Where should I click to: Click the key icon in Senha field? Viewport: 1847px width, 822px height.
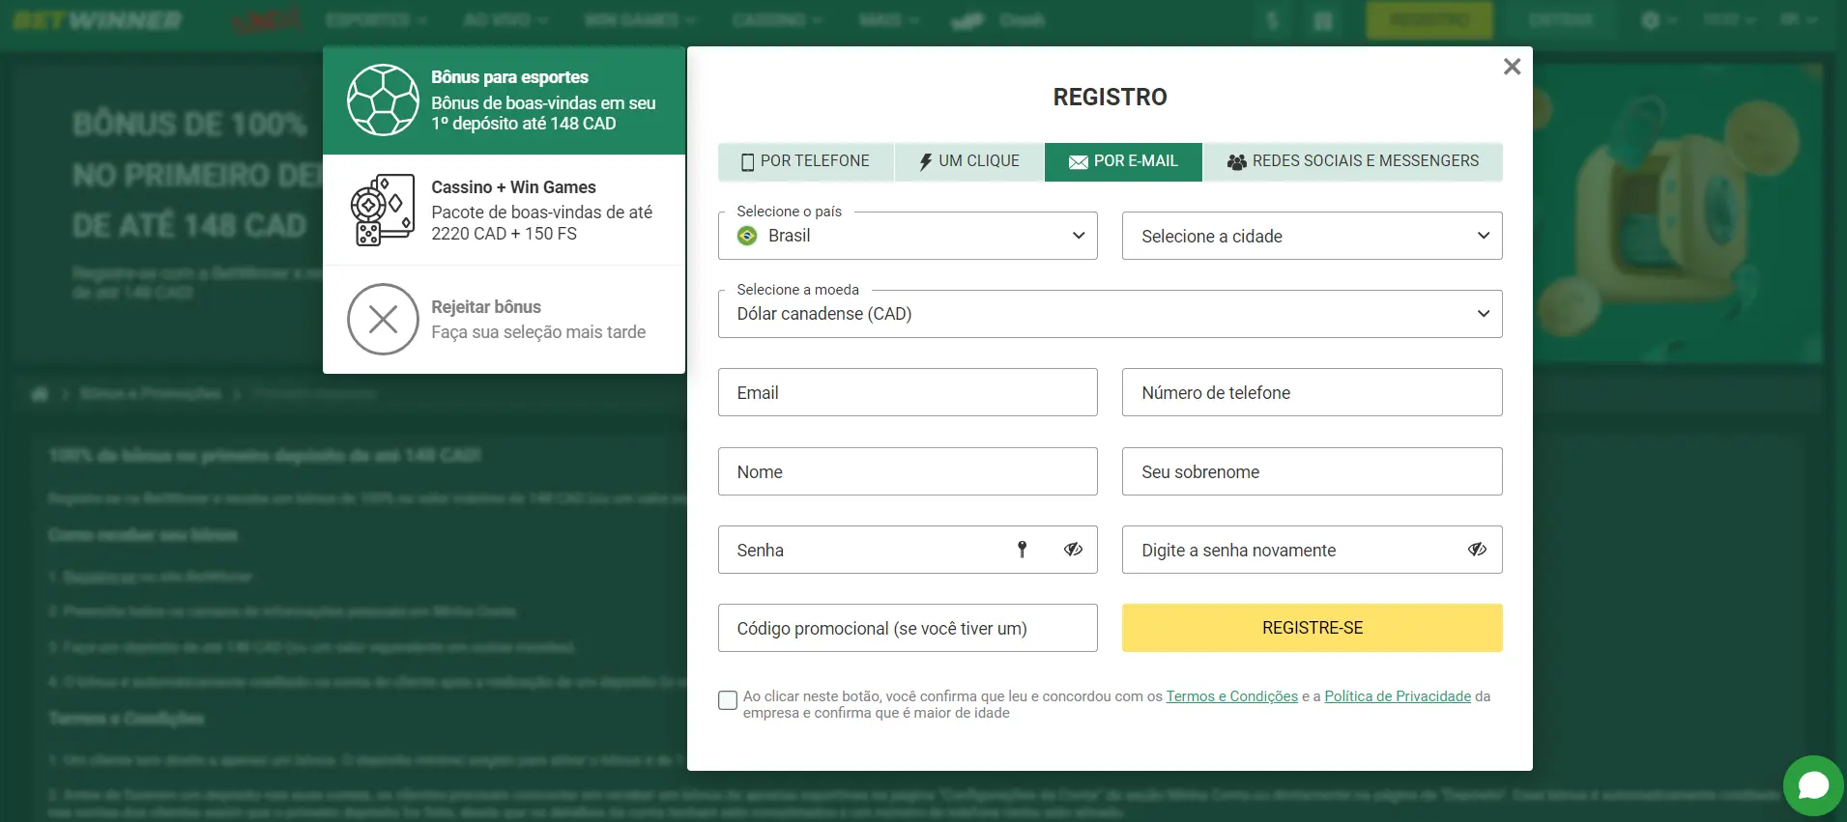(1022, 550)
